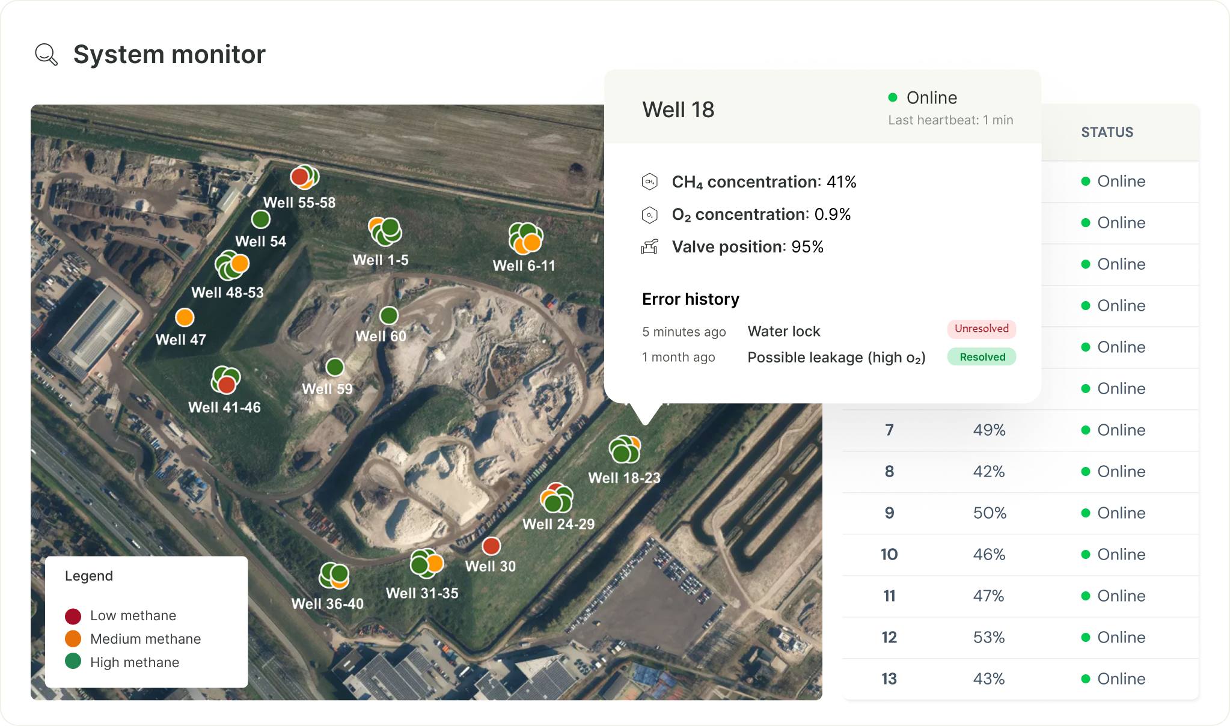
Task: Select the Well 59 map marker
Action: click(335, 367)
